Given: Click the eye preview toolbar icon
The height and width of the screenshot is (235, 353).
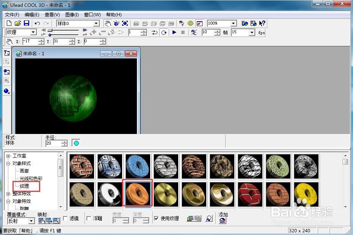Looking at the screenshot, I should click(182, 23).
